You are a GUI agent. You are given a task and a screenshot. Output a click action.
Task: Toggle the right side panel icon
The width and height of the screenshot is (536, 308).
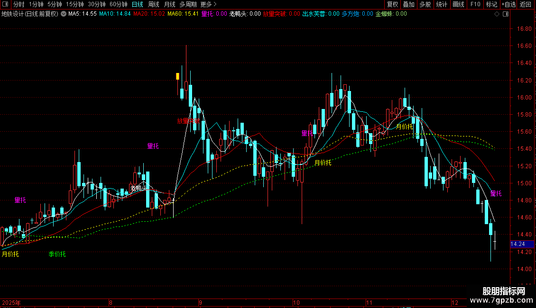[506, 14]
